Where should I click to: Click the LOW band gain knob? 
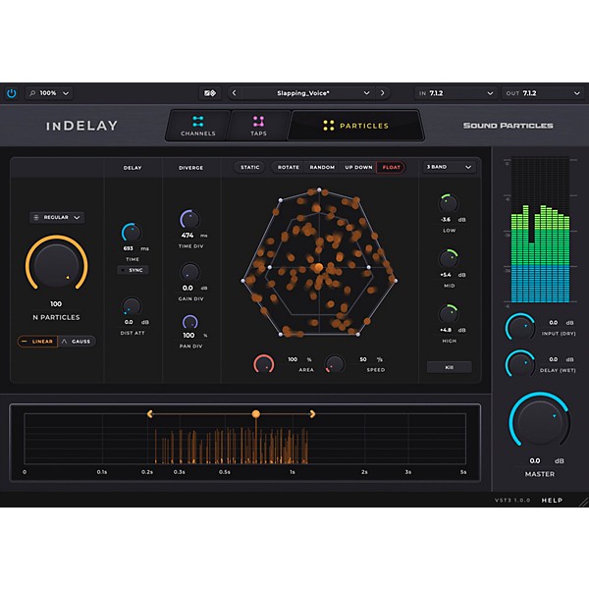tap(449, 203)
